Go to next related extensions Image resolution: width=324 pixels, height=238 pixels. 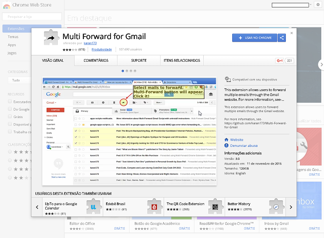291,207
